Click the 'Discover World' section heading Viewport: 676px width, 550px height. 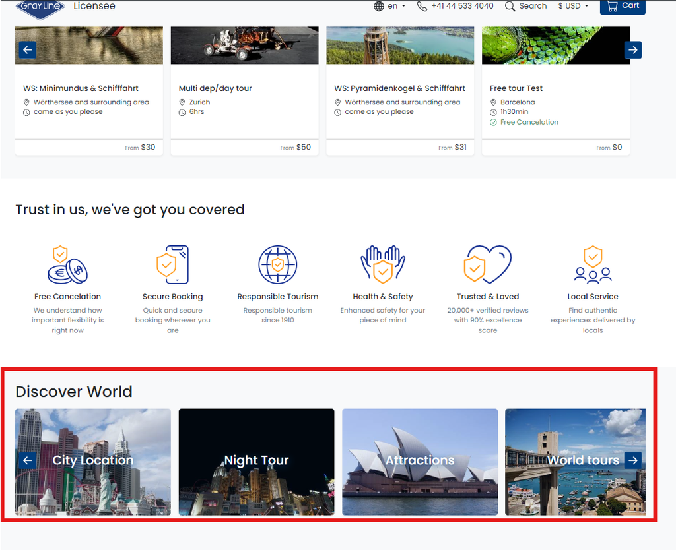tap(74, 392)
